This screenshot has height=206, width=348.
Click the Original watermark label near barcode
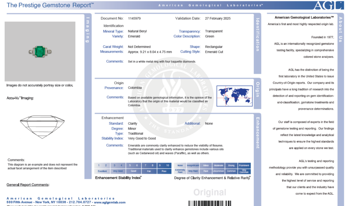coord(210,193)
